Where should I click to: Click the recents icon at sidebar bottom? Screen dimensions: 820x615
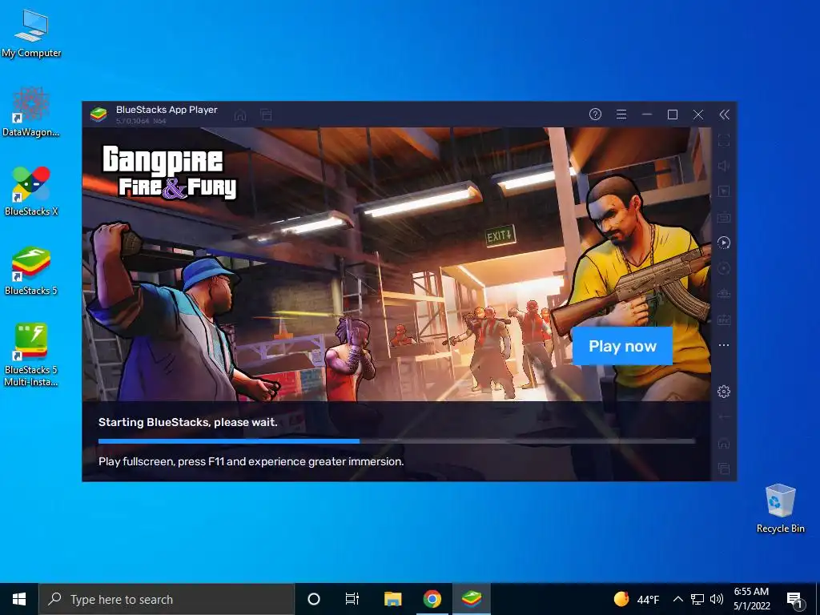[x=724, y=468]
